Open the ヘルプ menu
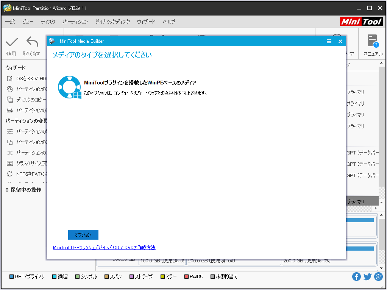The height and width of the screenshot is (290, 387). (169, 22)
